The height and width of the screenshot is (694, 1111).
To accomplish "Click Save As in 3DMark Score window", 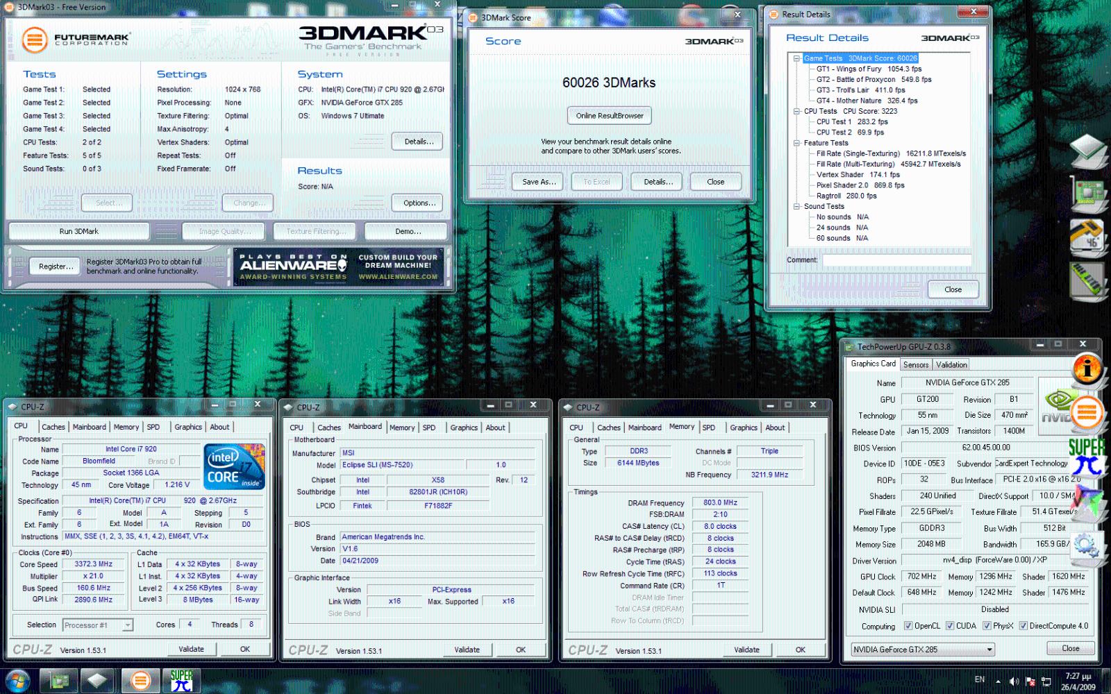I will pyautogui.click(x=539, y=182).
